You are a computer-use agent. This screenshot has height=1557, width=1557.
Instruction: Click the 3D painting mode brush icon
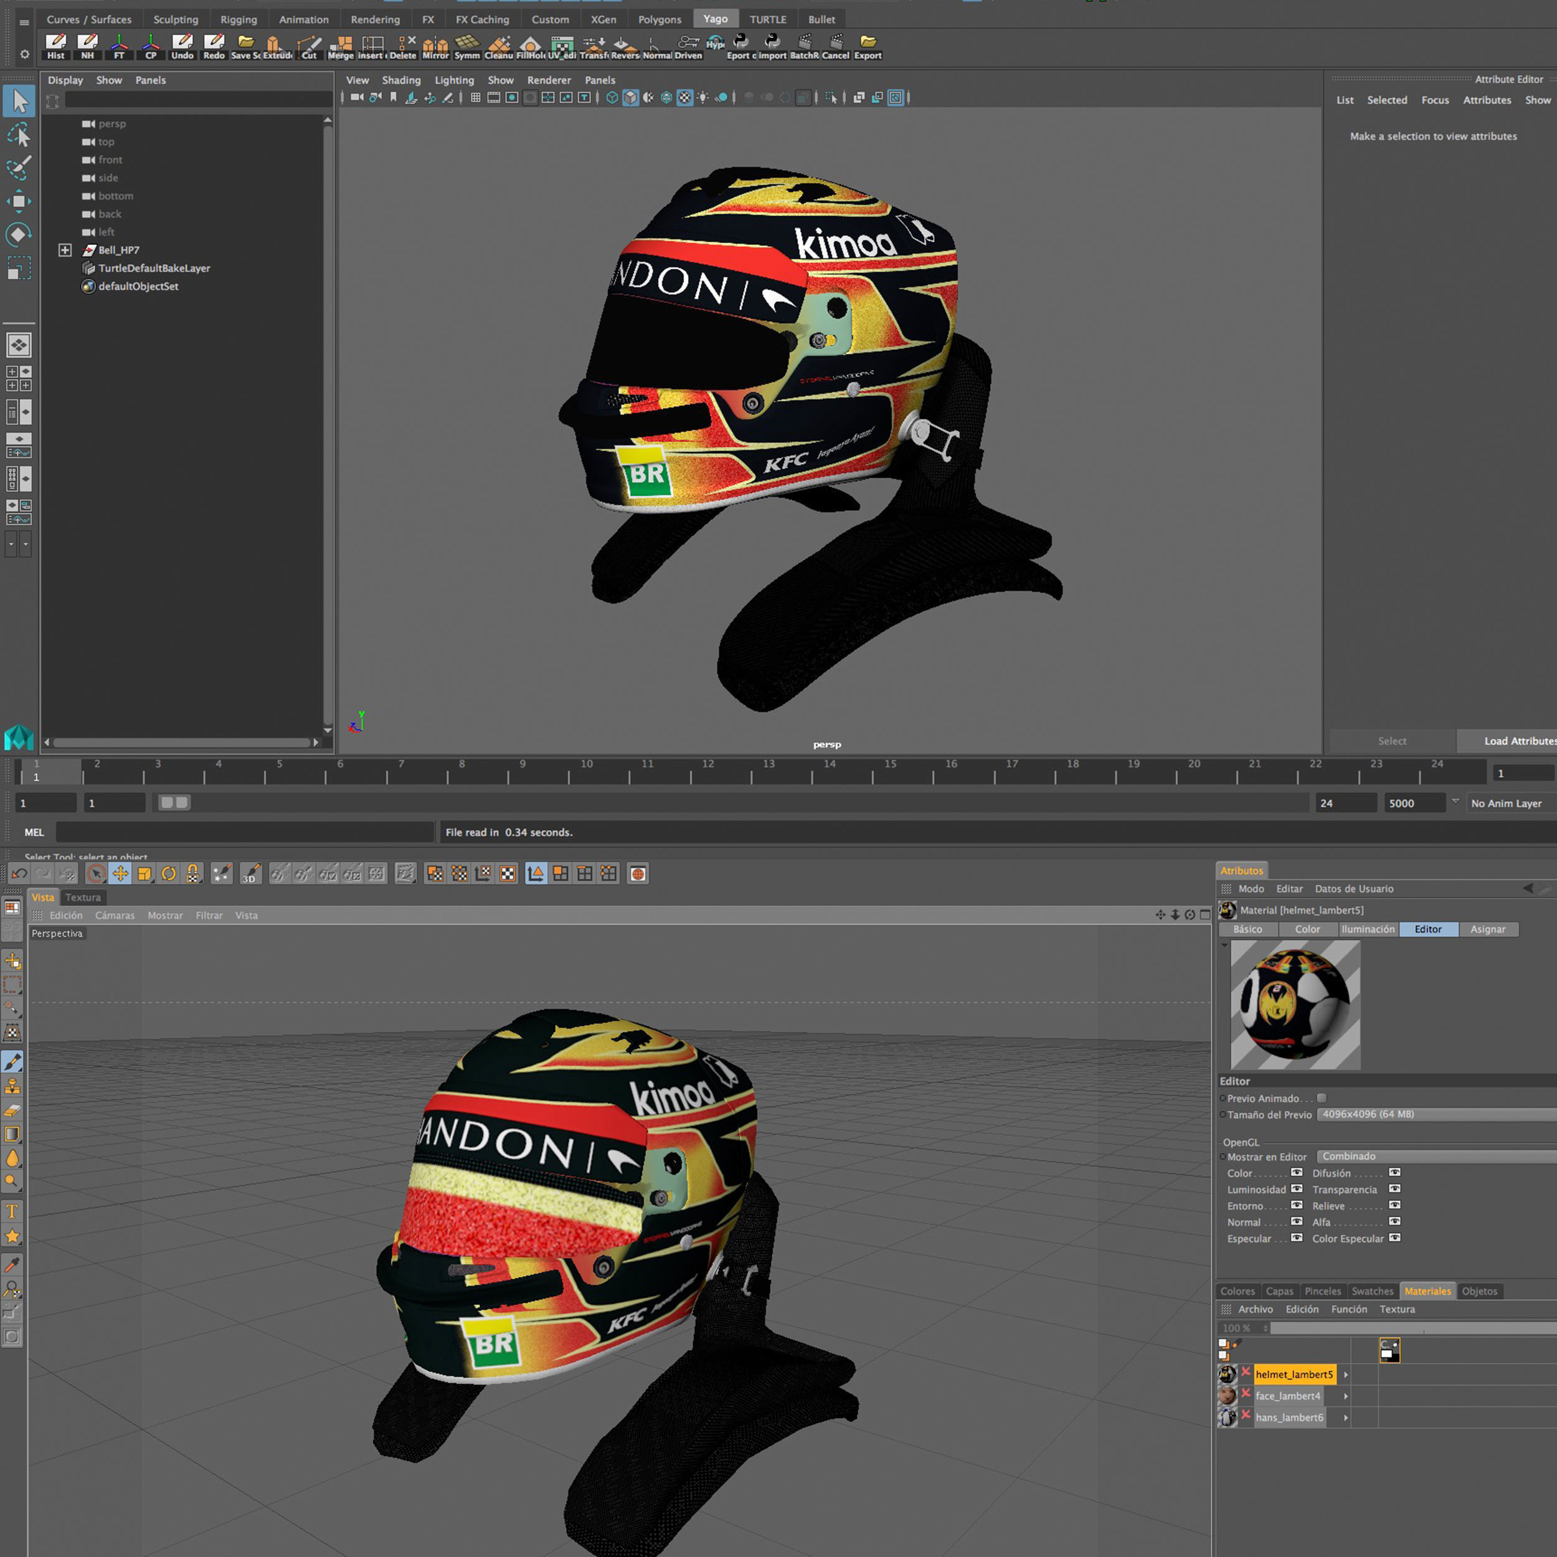point(250,874)
